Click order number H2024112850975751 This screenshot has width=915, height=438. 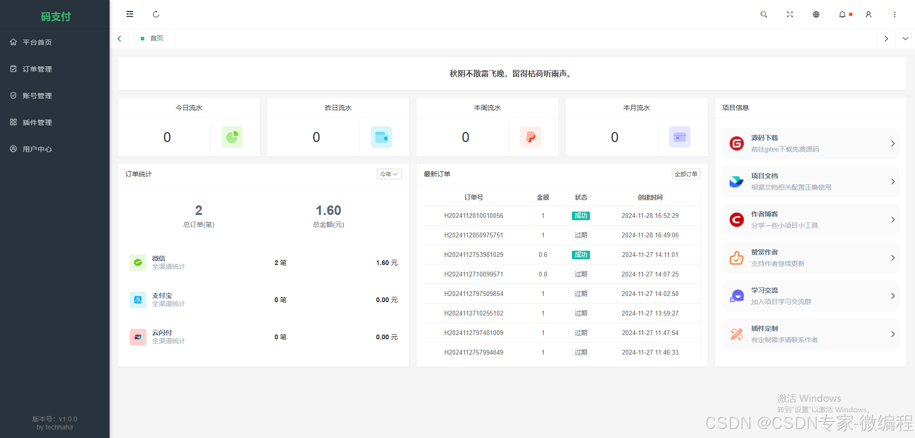click(474, 235)
